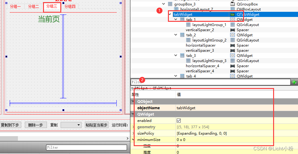Click the tab_2 page icon

coord(182,35)
